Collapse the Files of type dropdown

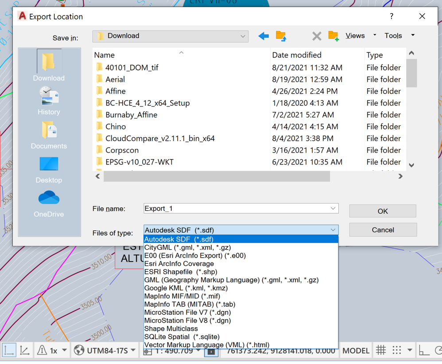pos(333,230)
